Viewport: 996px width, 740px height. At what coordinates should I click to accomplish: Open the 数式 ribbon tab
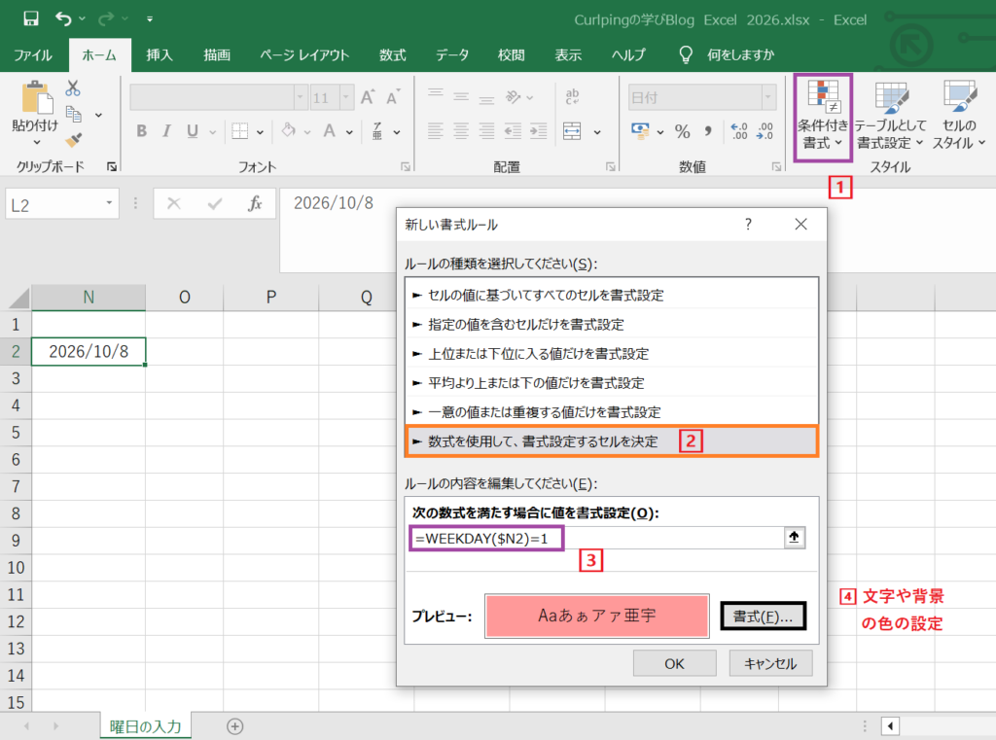click(x=393, y=54)
